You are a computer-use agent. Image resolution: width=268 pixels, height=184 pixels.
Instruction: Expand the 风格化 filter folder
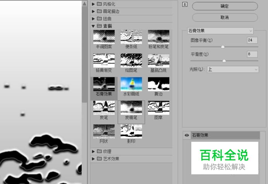pos(93,4)
